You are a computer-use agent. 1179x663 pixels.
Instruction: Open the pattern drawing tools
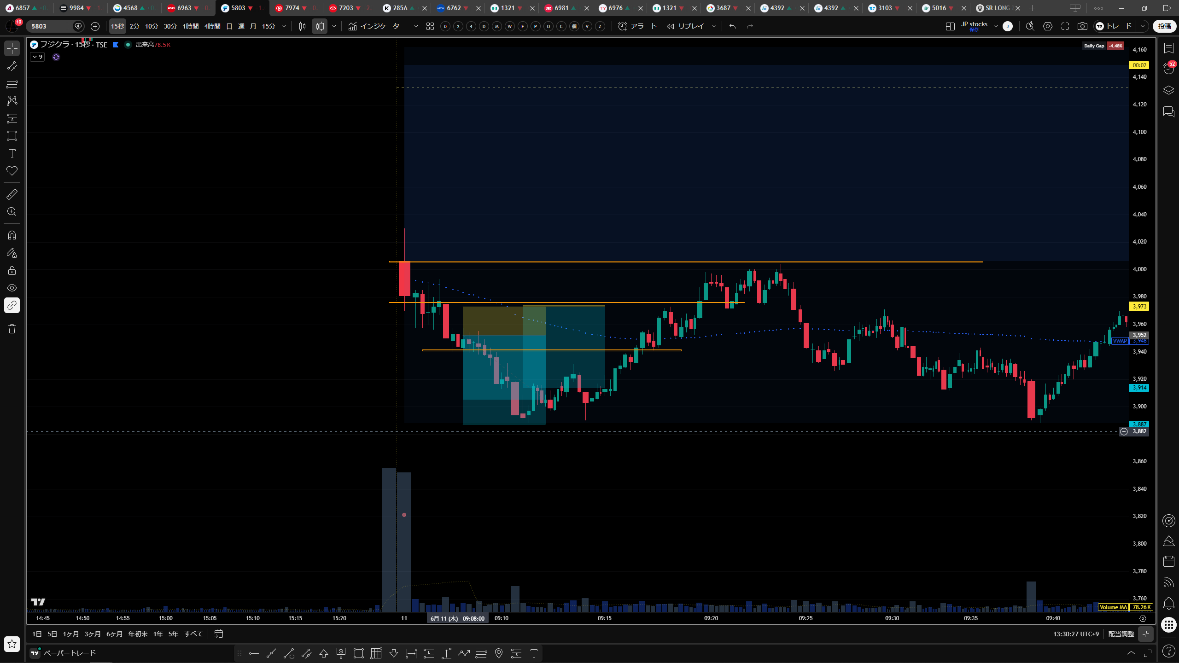pos(12,101)
